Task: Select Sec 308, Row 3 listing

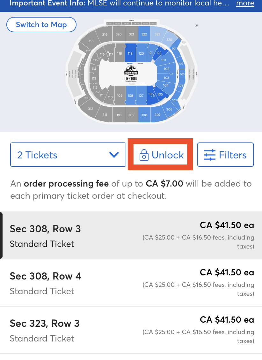Action: (131, 235)
